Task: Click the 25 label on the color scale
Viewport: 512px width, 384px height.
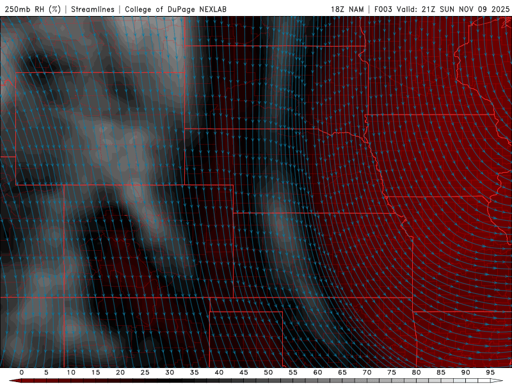Action: point(145,372)
